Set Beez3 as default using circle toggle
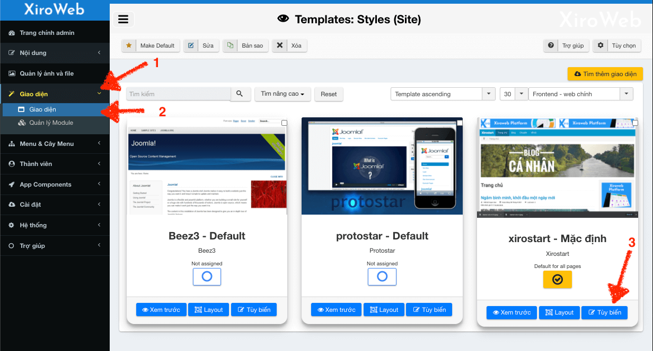This screenshot has width=653, height=351. point(207,276)
